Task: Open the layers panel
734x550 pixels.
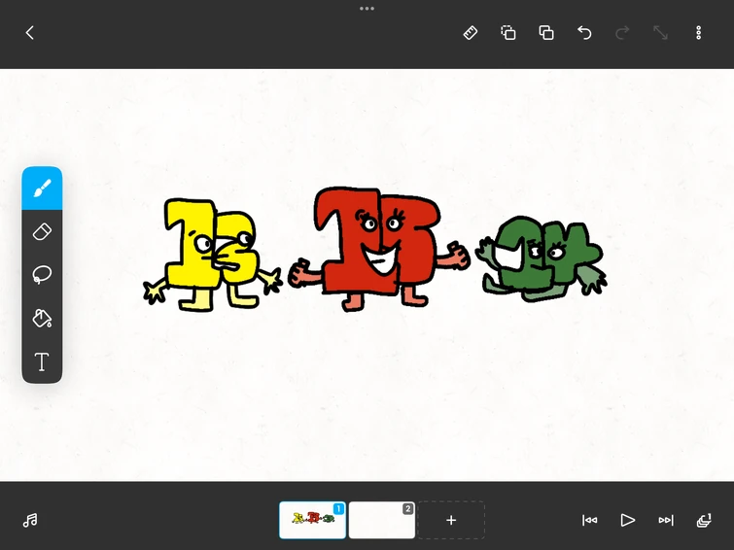Action: click(x=704, y=520)
